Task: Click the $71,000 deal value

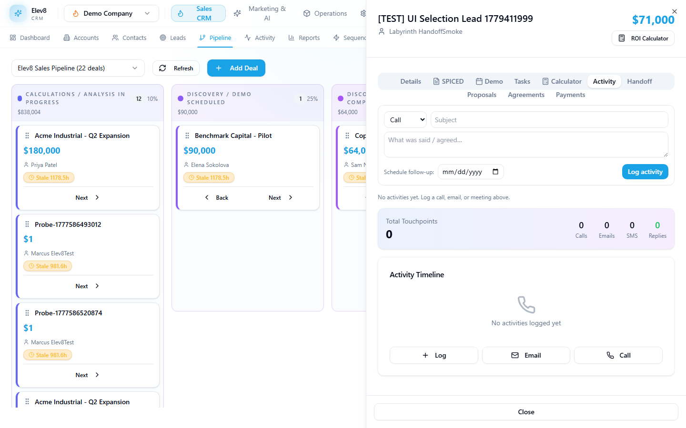Action: click(x=653, y=20)
